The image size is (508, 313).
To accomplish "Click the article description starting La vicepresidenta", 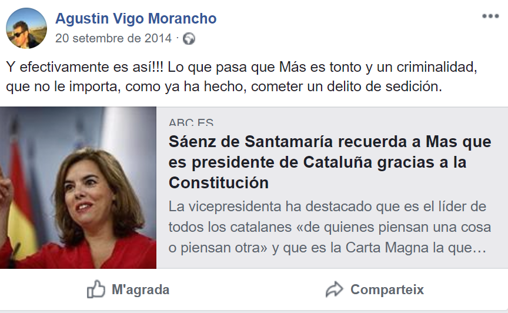I will (330, 227).
